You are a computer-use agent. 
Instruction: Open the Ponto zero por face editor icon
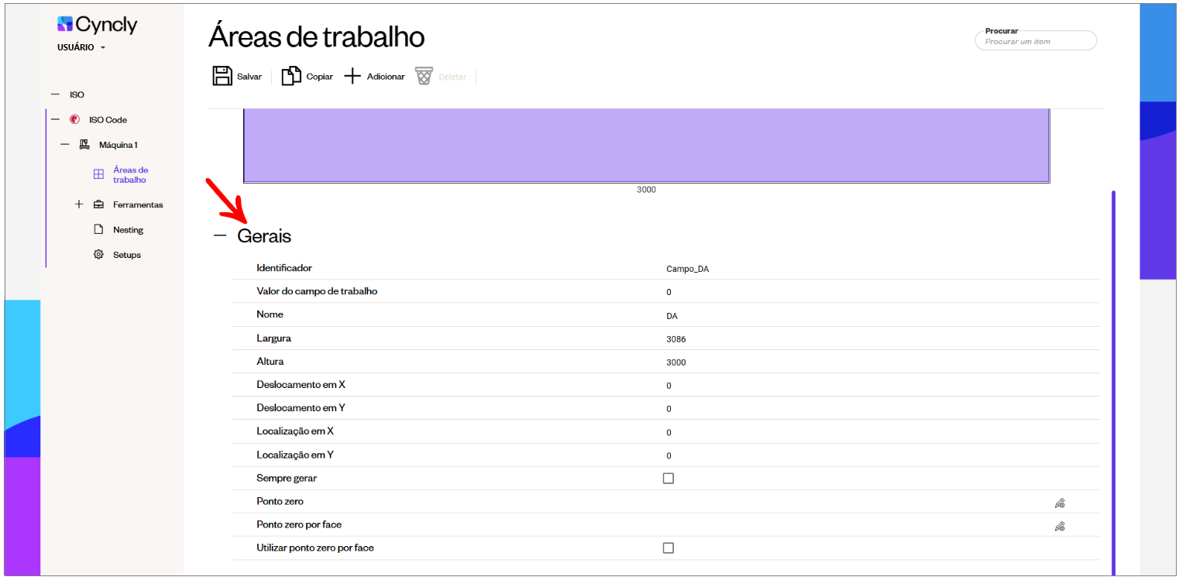pos(1060,526)
